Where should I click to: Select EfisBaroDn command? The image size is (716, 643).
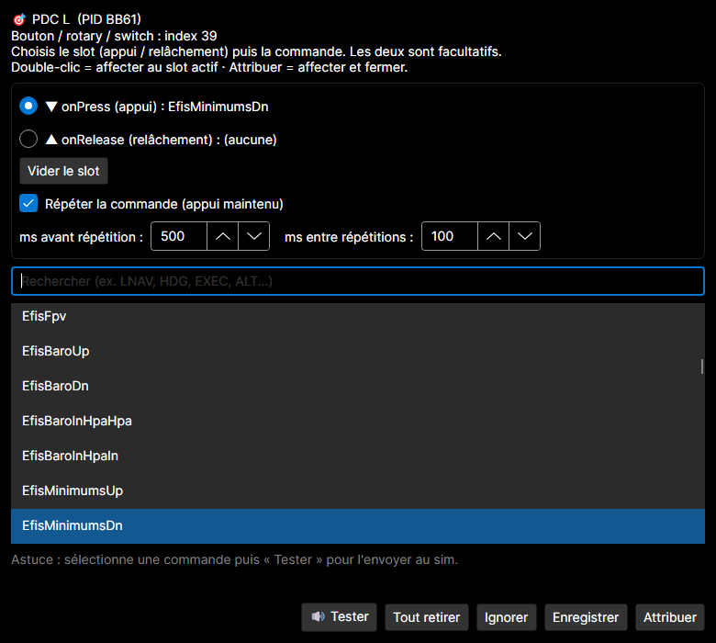358,386
